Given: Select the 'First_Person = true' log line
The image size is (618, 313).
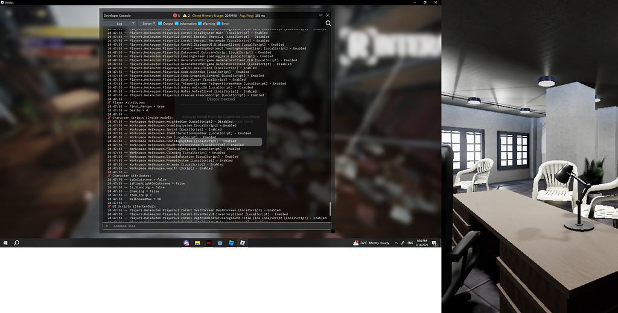Looking at the screenshot, I should pos(136,107).
